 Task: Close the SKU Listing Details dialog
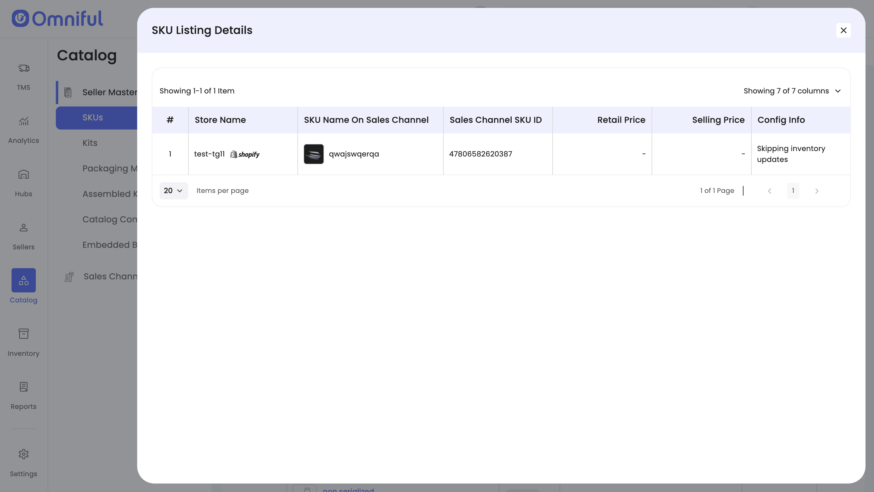[843, 30]
